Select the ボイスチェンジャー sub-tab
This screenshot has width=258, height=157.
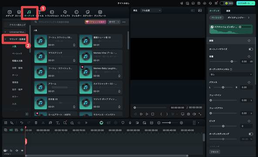pyautogui.click(x=237, y=17)
